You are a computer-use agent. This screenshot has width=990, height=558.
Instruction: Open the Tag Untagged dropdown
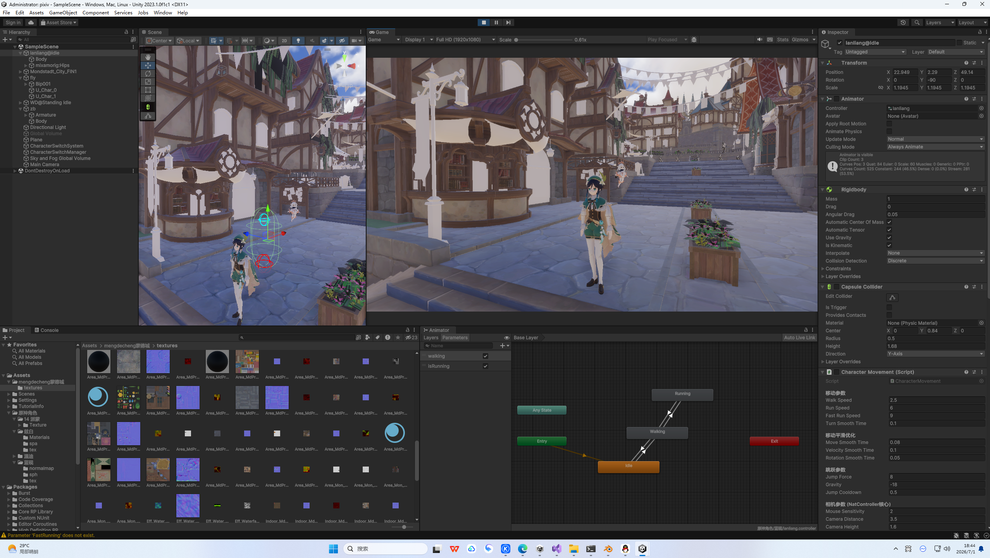tap(875, 52)
